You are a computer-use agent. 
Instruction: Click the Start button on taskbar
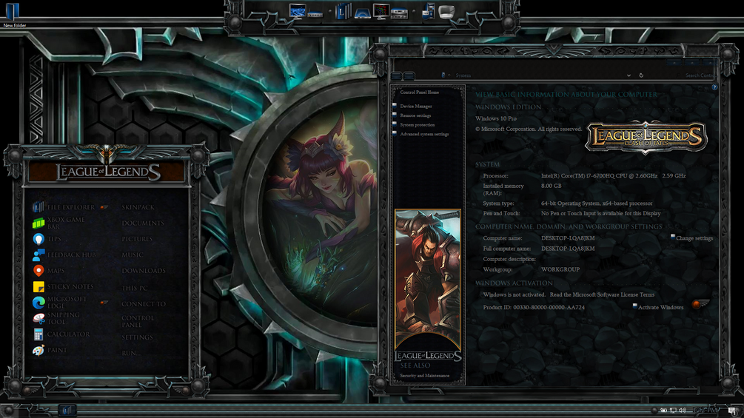10,411
